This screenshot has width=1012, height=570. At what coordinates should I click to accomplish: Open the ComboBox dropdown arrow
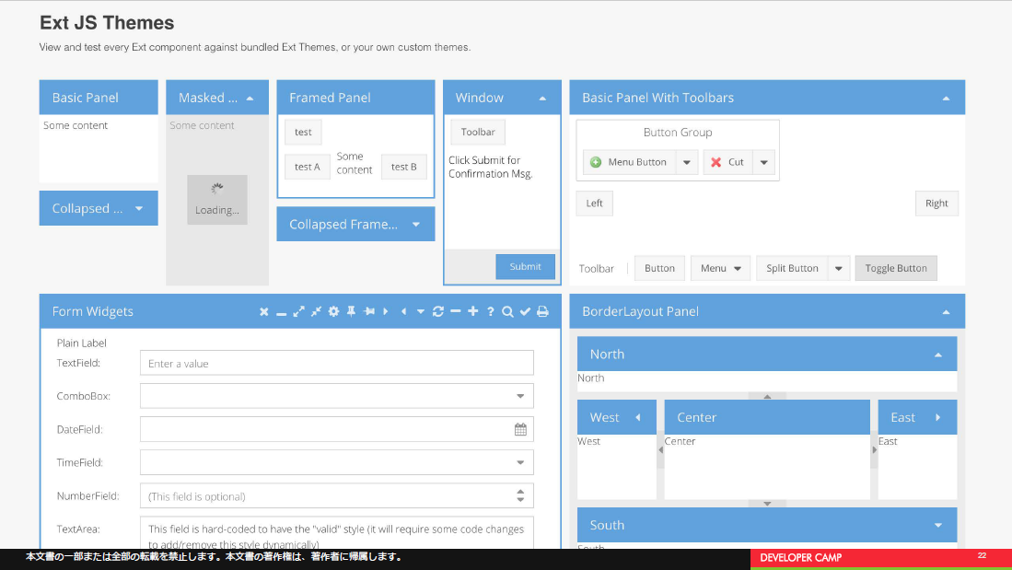[520, 396]
